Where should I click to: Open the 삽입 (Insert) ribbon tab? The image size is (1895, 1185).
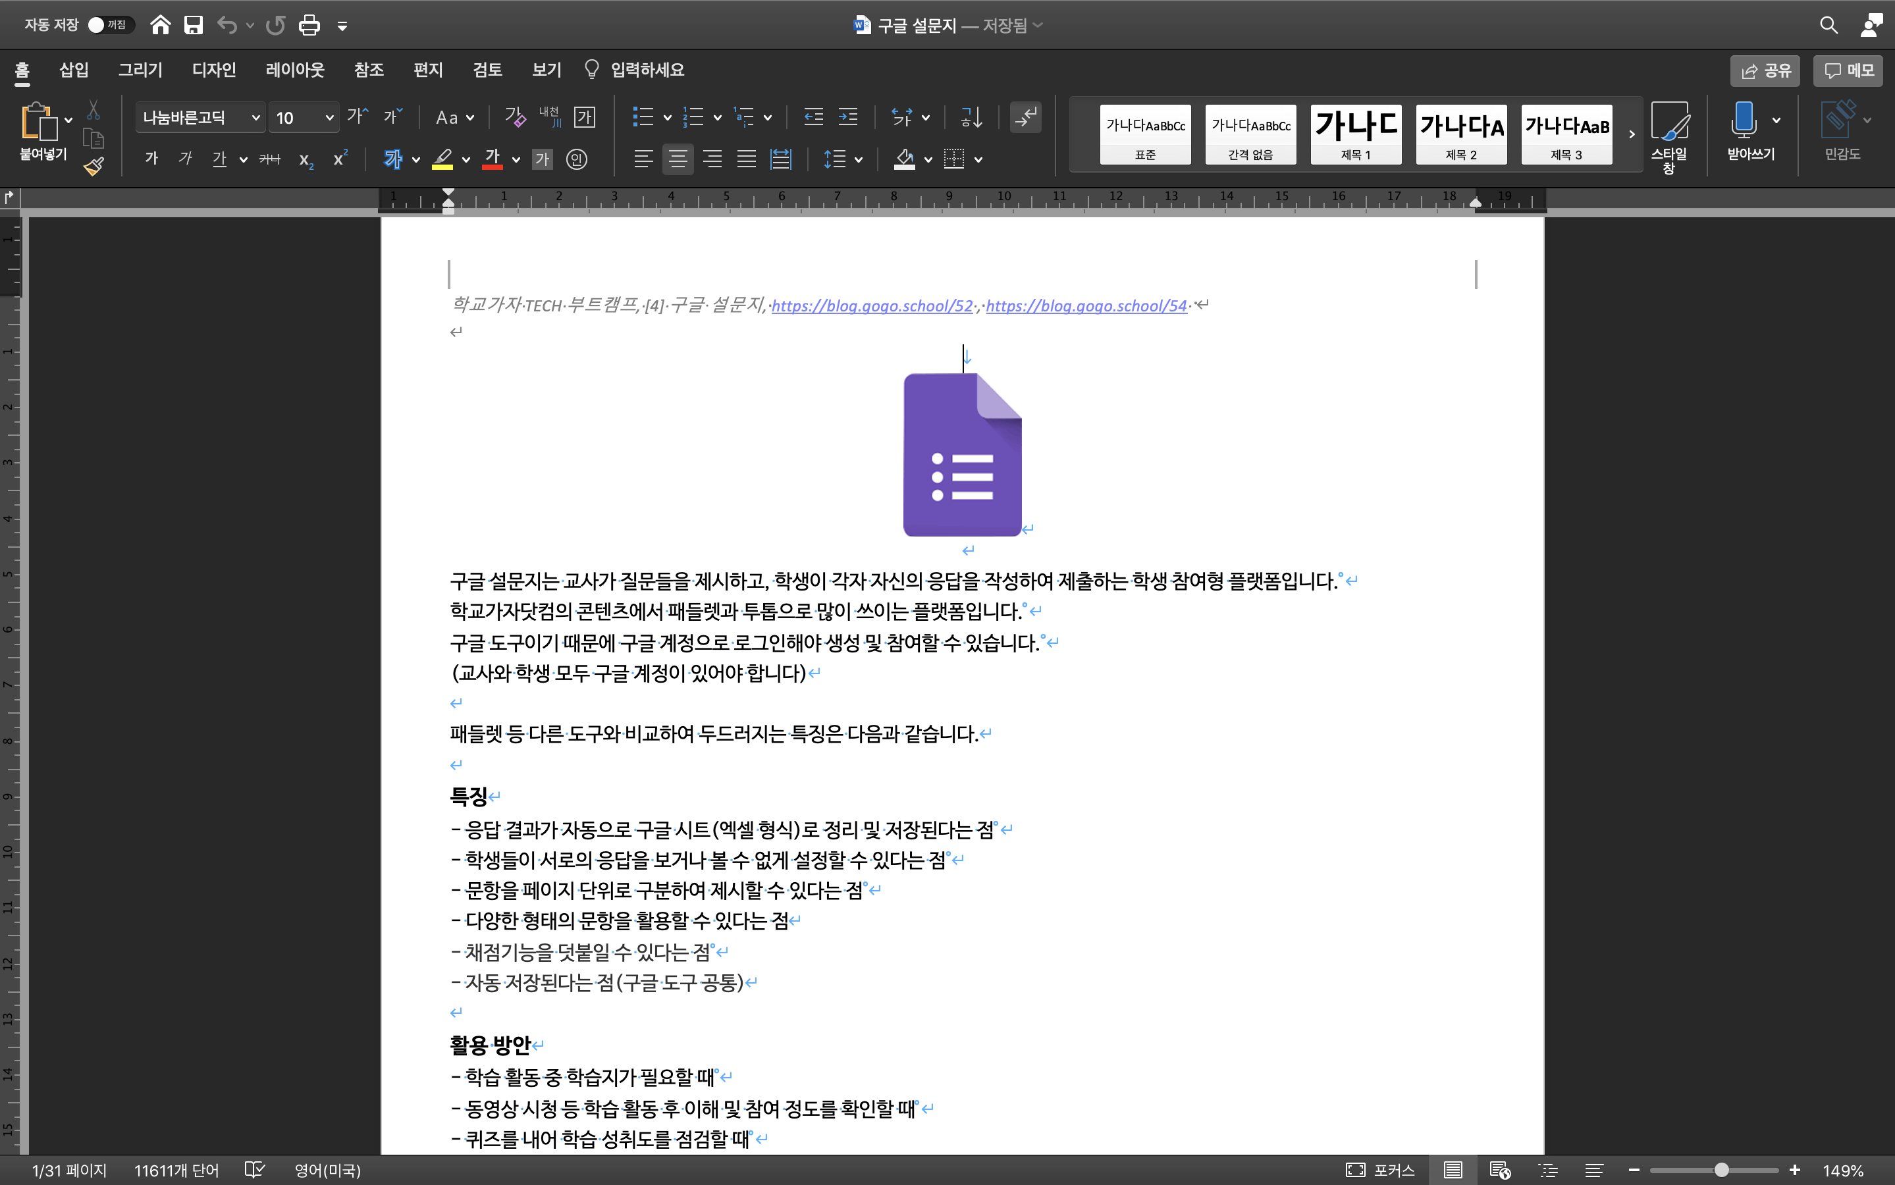point(74,70)
